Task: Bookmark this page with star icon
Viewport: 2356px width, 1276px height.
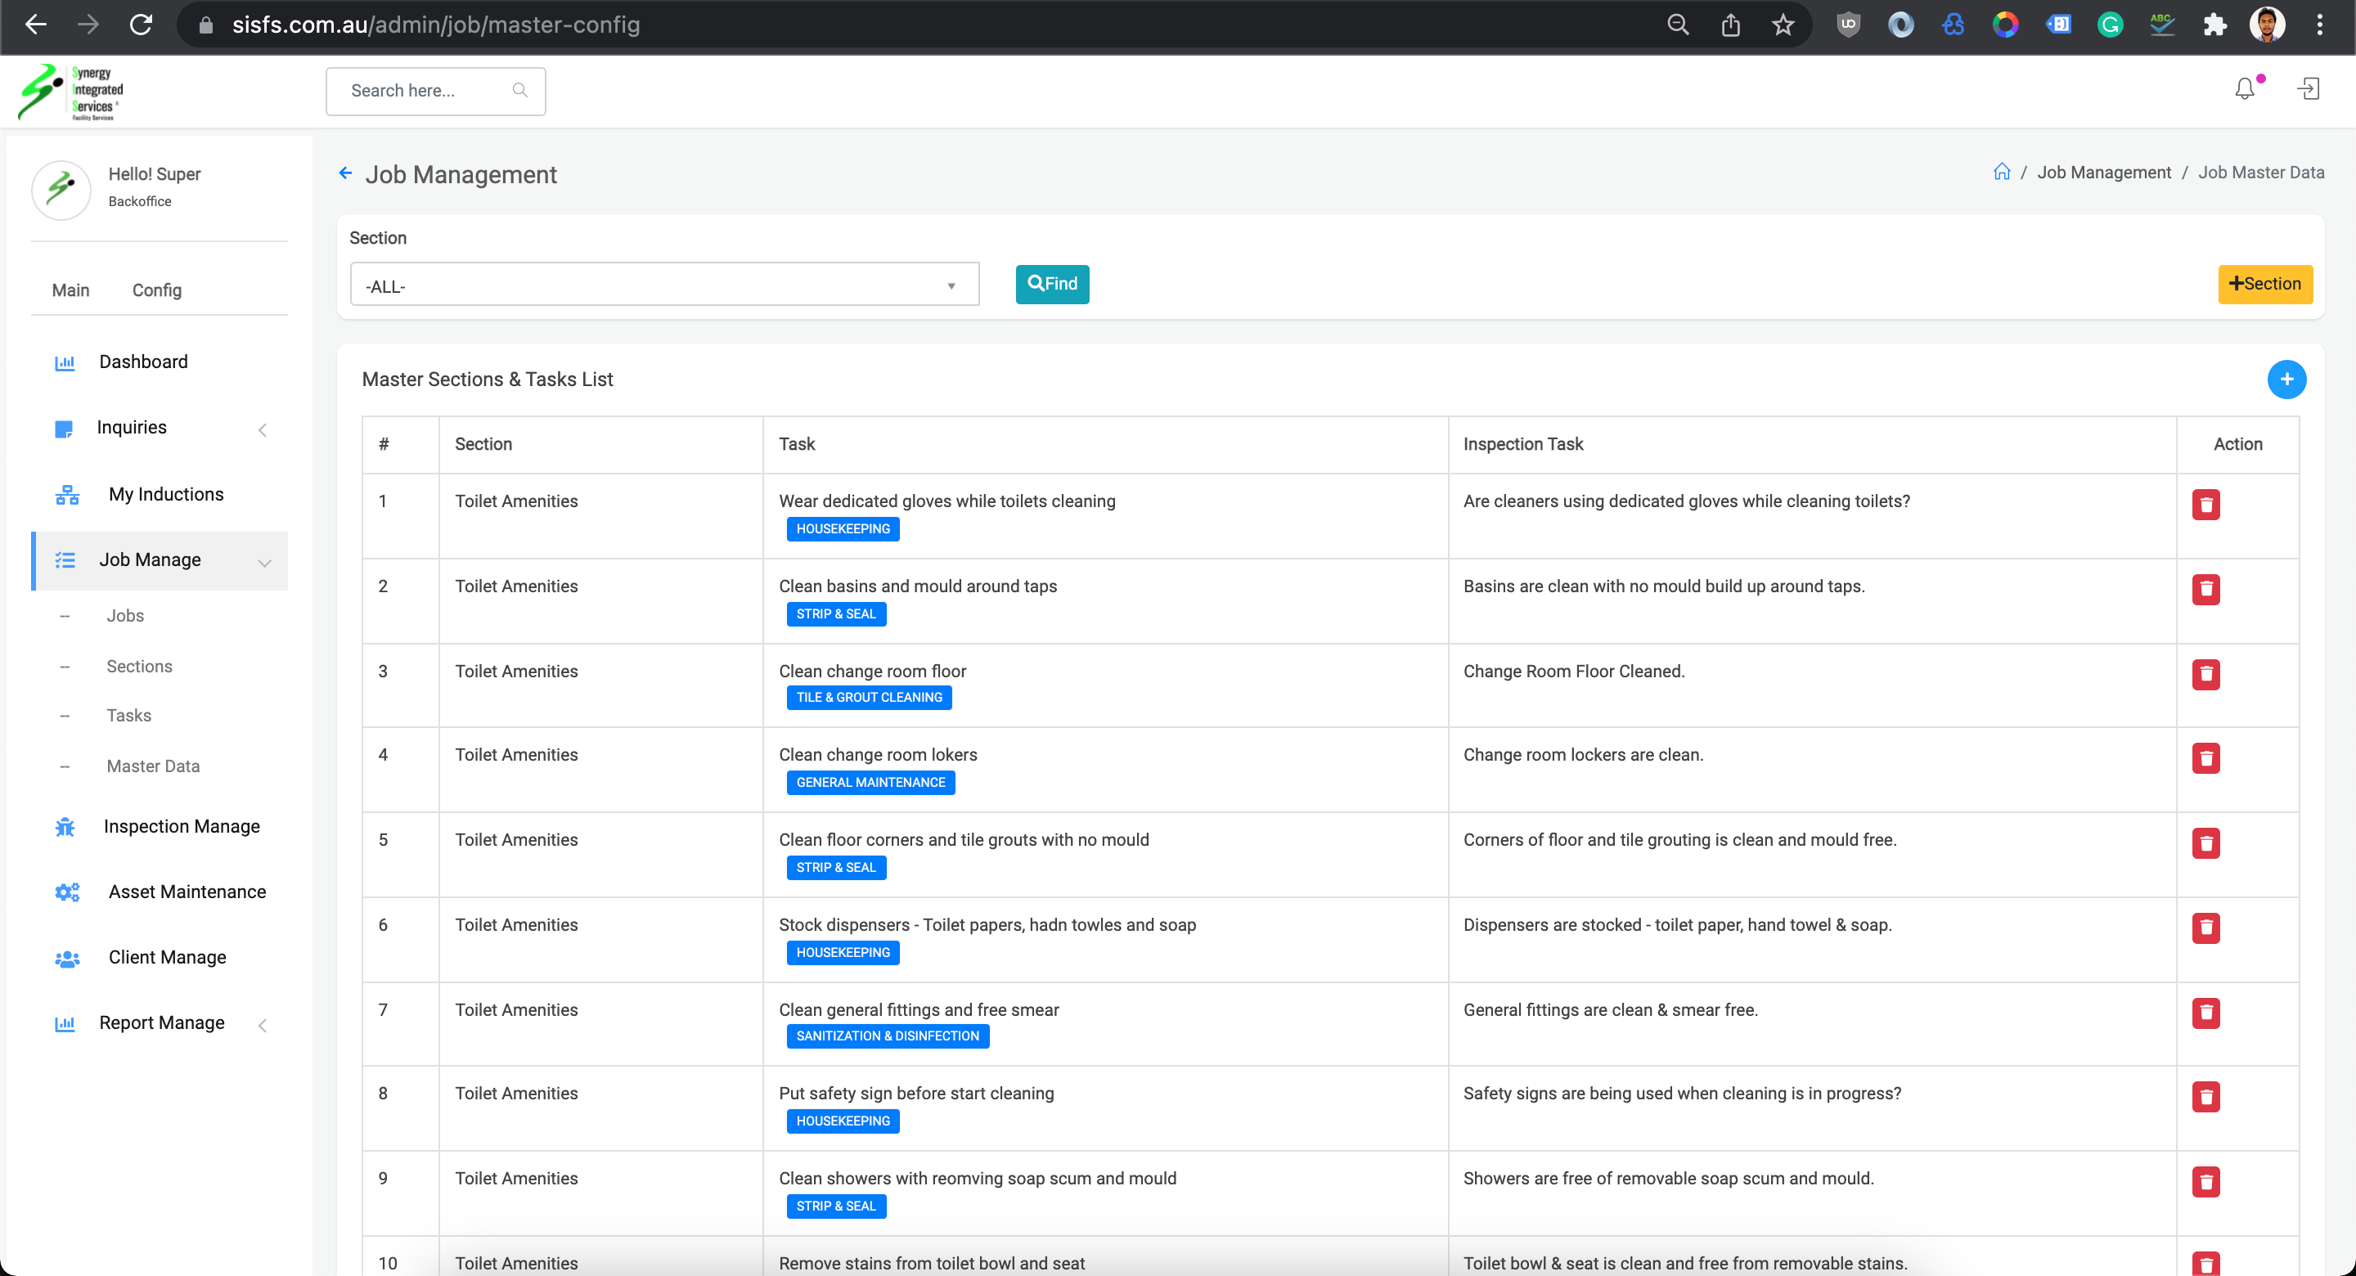Action: (1783, 25)
